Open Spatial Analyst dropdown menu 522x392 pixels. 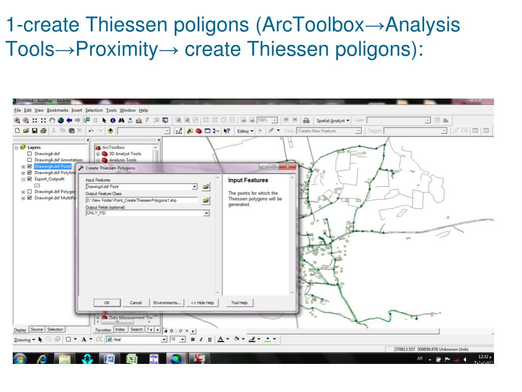332,120
